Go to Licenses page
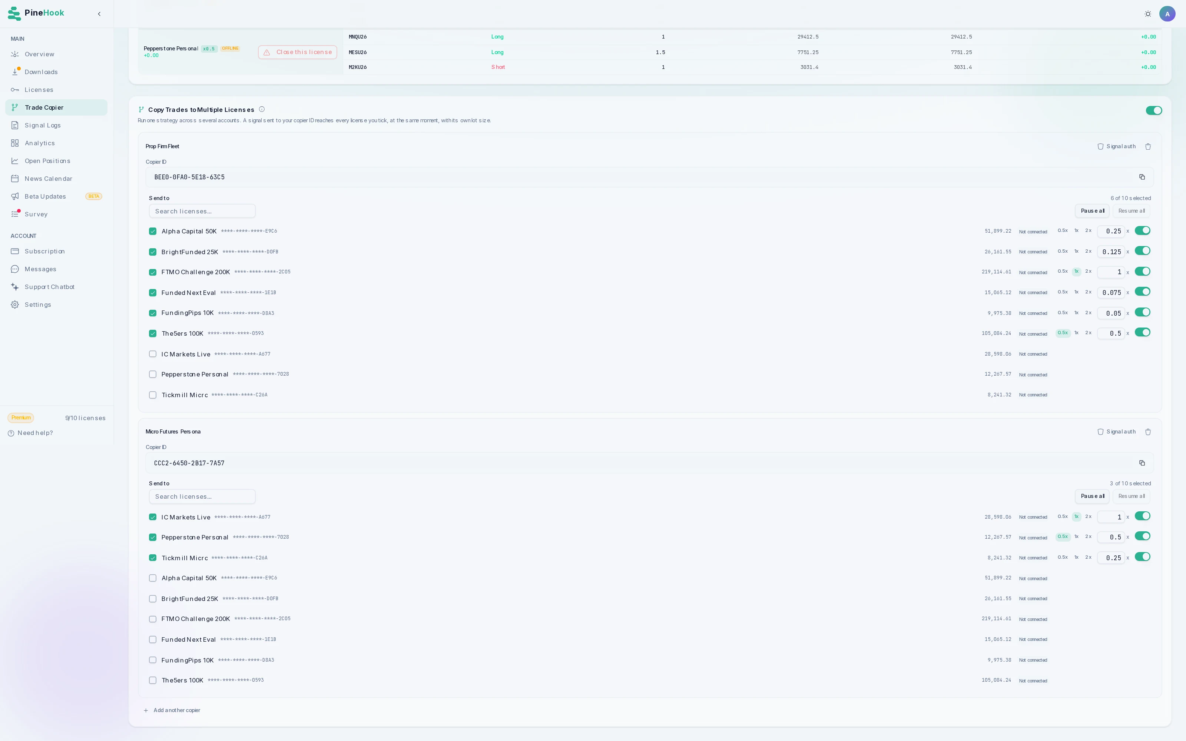Screen dimensions: 1186x741 click(x=56, y=90)
